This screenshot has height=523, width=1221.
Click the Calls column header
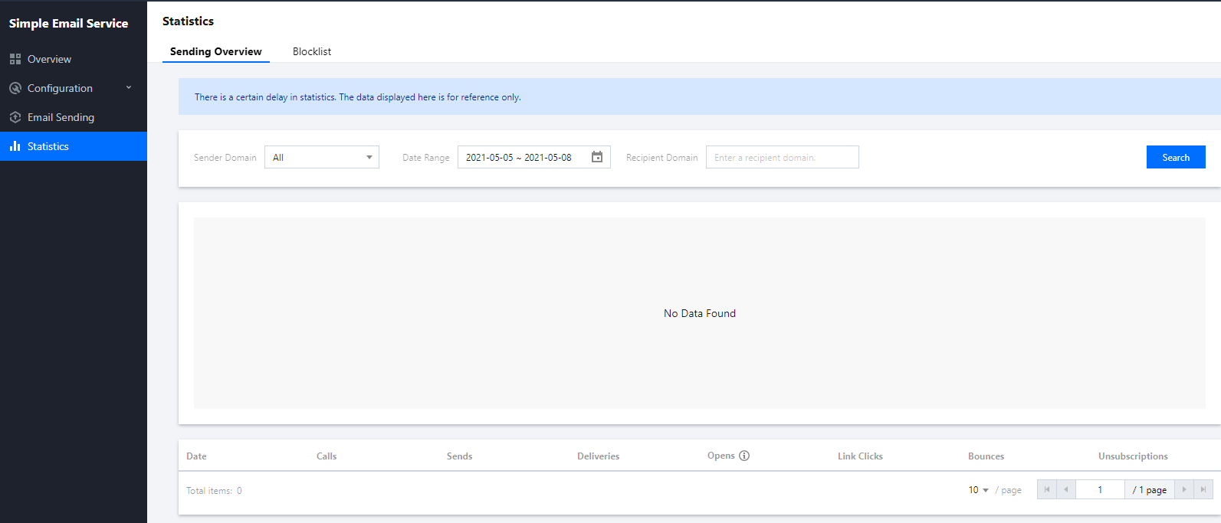[x=327, y=456]
